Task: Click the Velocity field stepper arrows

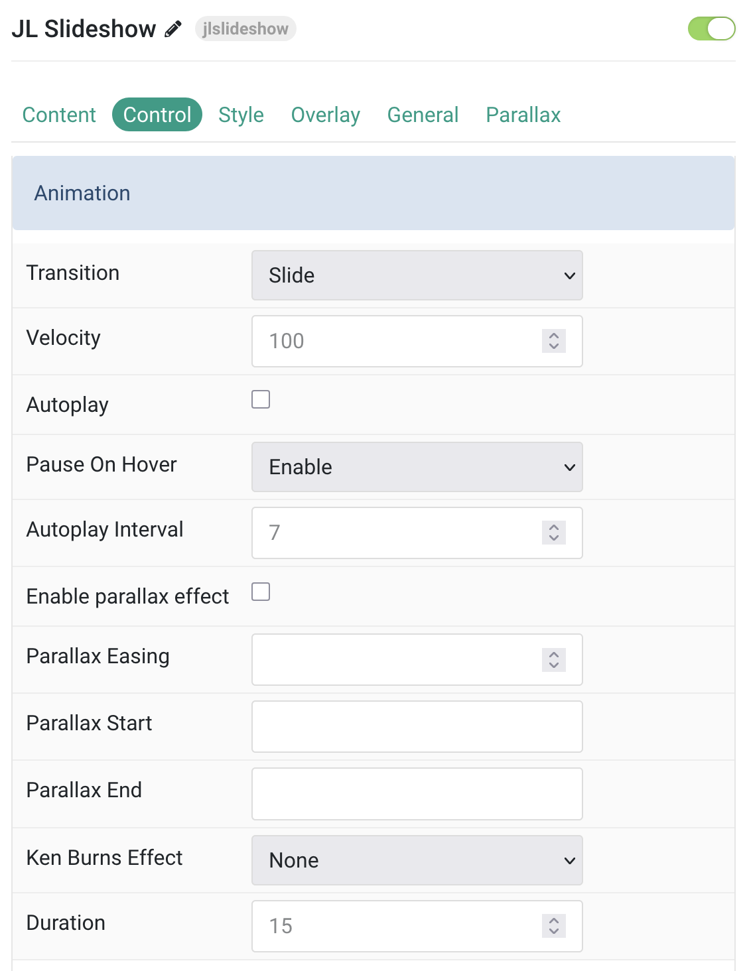Action: coord(554,341)
